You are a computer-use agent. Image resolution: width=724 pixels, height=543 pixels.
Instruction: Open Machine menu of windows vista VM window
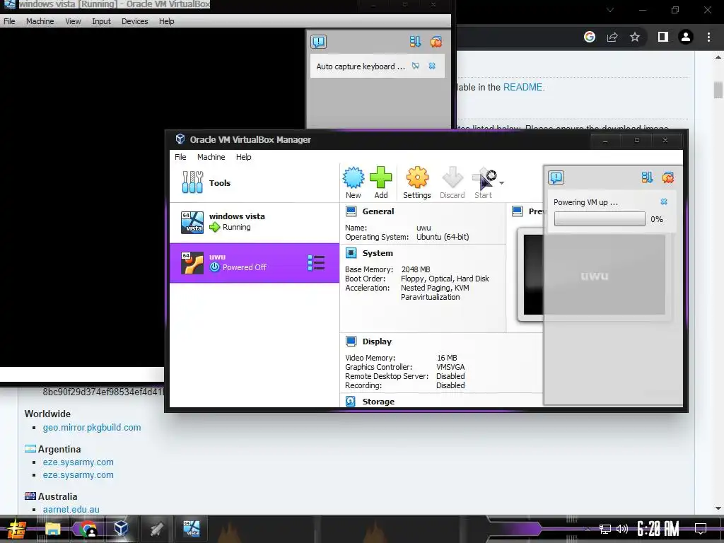[x=40, y=21]
